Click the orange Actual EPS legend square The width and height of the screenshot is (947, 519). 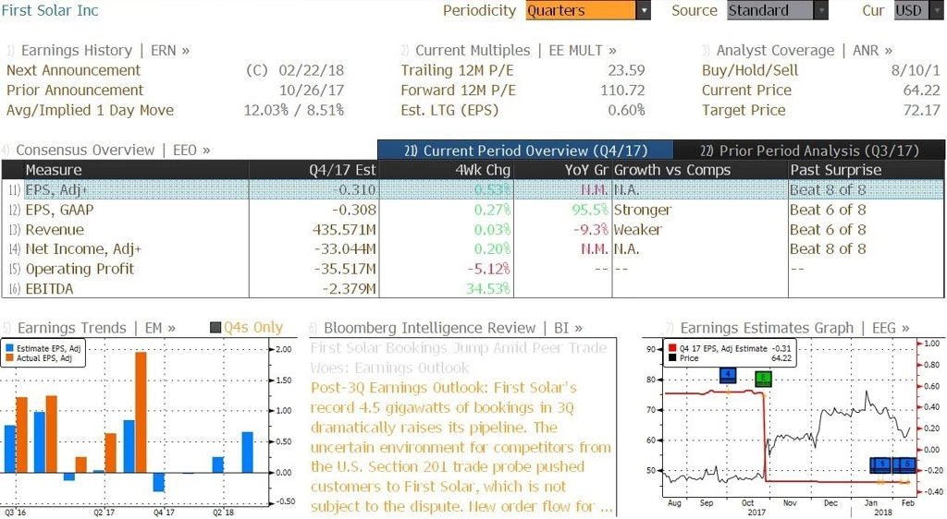coord(9,358)
